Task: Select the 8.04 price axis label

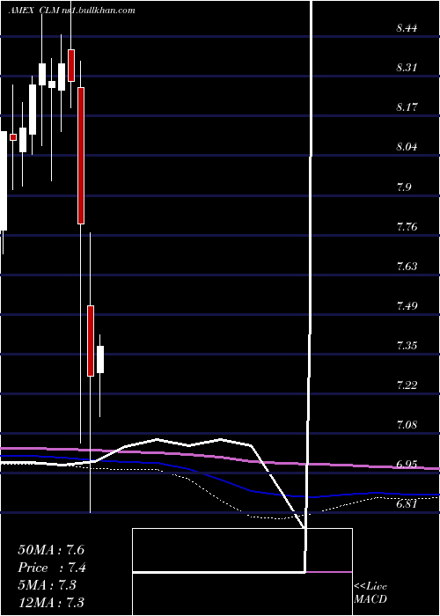Action: tap(407, 147)
